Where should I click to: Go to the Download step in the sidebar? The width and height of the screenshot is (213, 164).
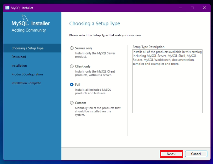pos(19,57)
